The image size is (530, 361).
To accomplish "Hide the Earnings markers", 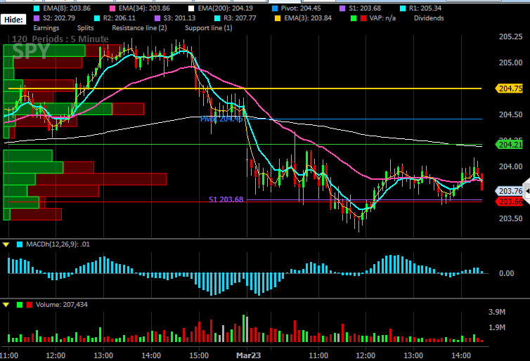I will pos(46,28).
